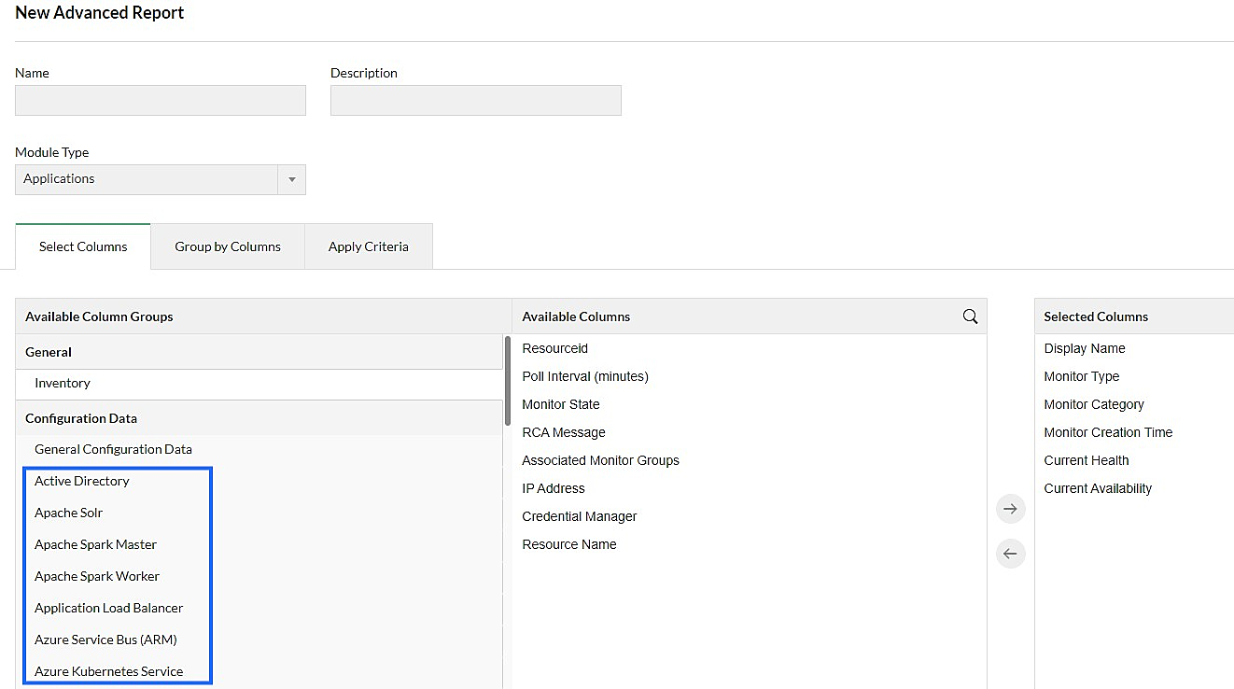Select the Select Columns tab
Viewport: 1234px width, 689px height.
[x=83, y=246]
